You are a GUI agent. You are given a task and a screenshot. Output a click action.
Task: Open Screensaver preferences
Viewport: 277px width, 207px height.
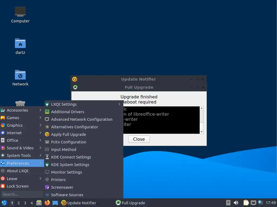point(84,188)
